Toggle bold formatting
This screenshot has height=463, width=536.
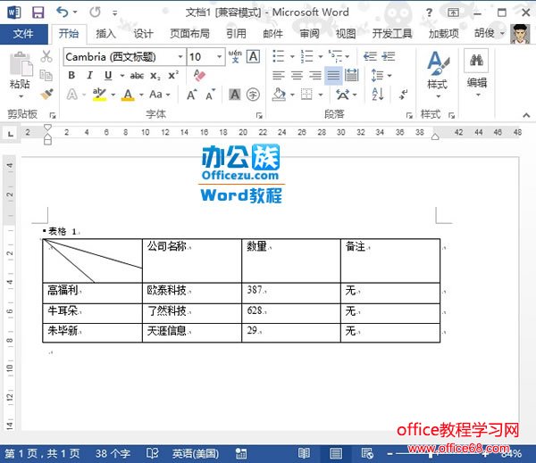(71, 75)
